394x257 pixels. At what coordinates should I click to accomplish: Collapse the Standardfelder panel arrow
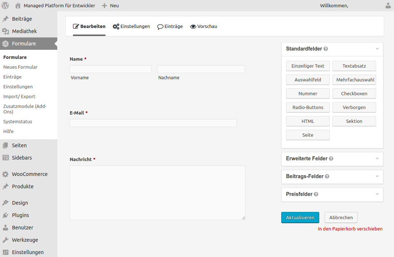coord(377,49)
